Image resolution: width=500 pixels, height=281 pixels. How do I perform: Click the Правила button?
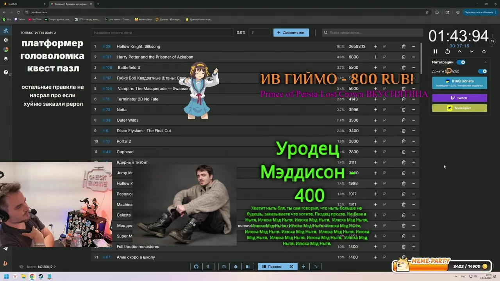pyautogui.click(x=271, y=267)
